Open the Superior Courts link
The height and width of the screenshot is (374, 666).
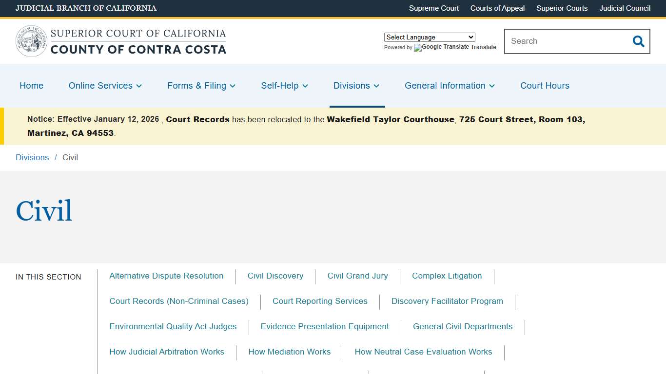(x=562, y=8)
